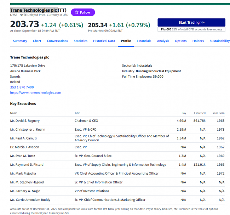Click the Sr. VP, Gen. Counsel & Sec. title
The image size is (230, 215).
pyautogui.click(x=93, y=156)
